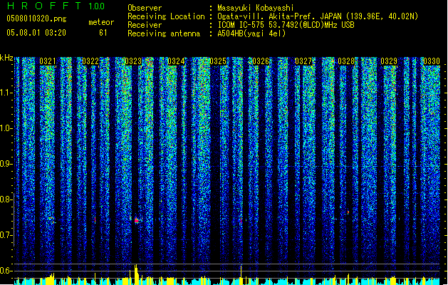Click the date stamp 05.08.01 03:20

[x=36, y=33]
